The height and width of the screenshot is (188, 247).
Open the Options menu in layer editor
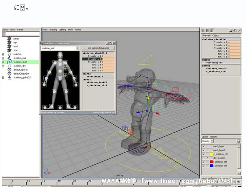[x=214, y=137]
